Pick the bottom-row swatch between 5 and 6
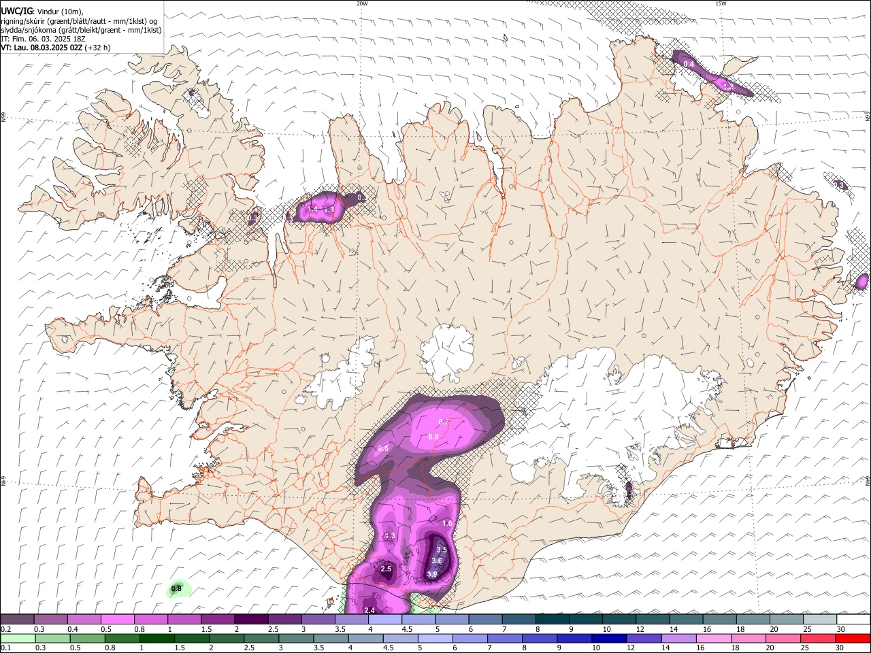 point(435,638)
